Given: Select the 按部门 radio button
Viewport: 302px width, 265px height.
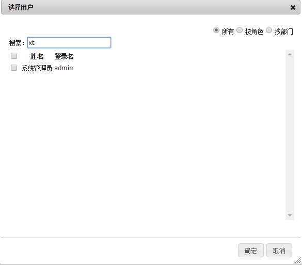Looking at the screenshot, I should 269,30.
